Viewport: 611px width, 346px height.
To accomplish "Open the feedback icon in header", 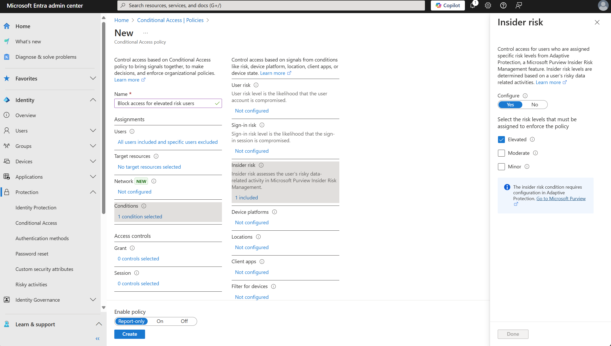I will (x=518, y=6).
